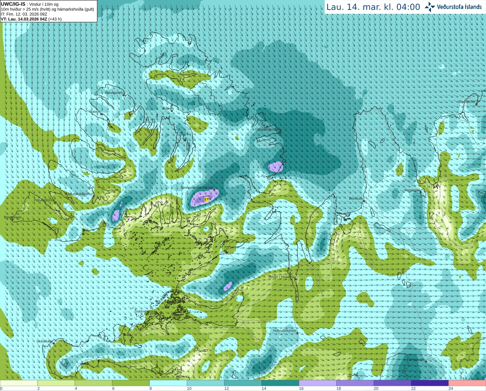The height and width of the screenshot is (391, 486).
Task: Click the above 24 m/s pink legend swatch
Action: pos(467,383)
